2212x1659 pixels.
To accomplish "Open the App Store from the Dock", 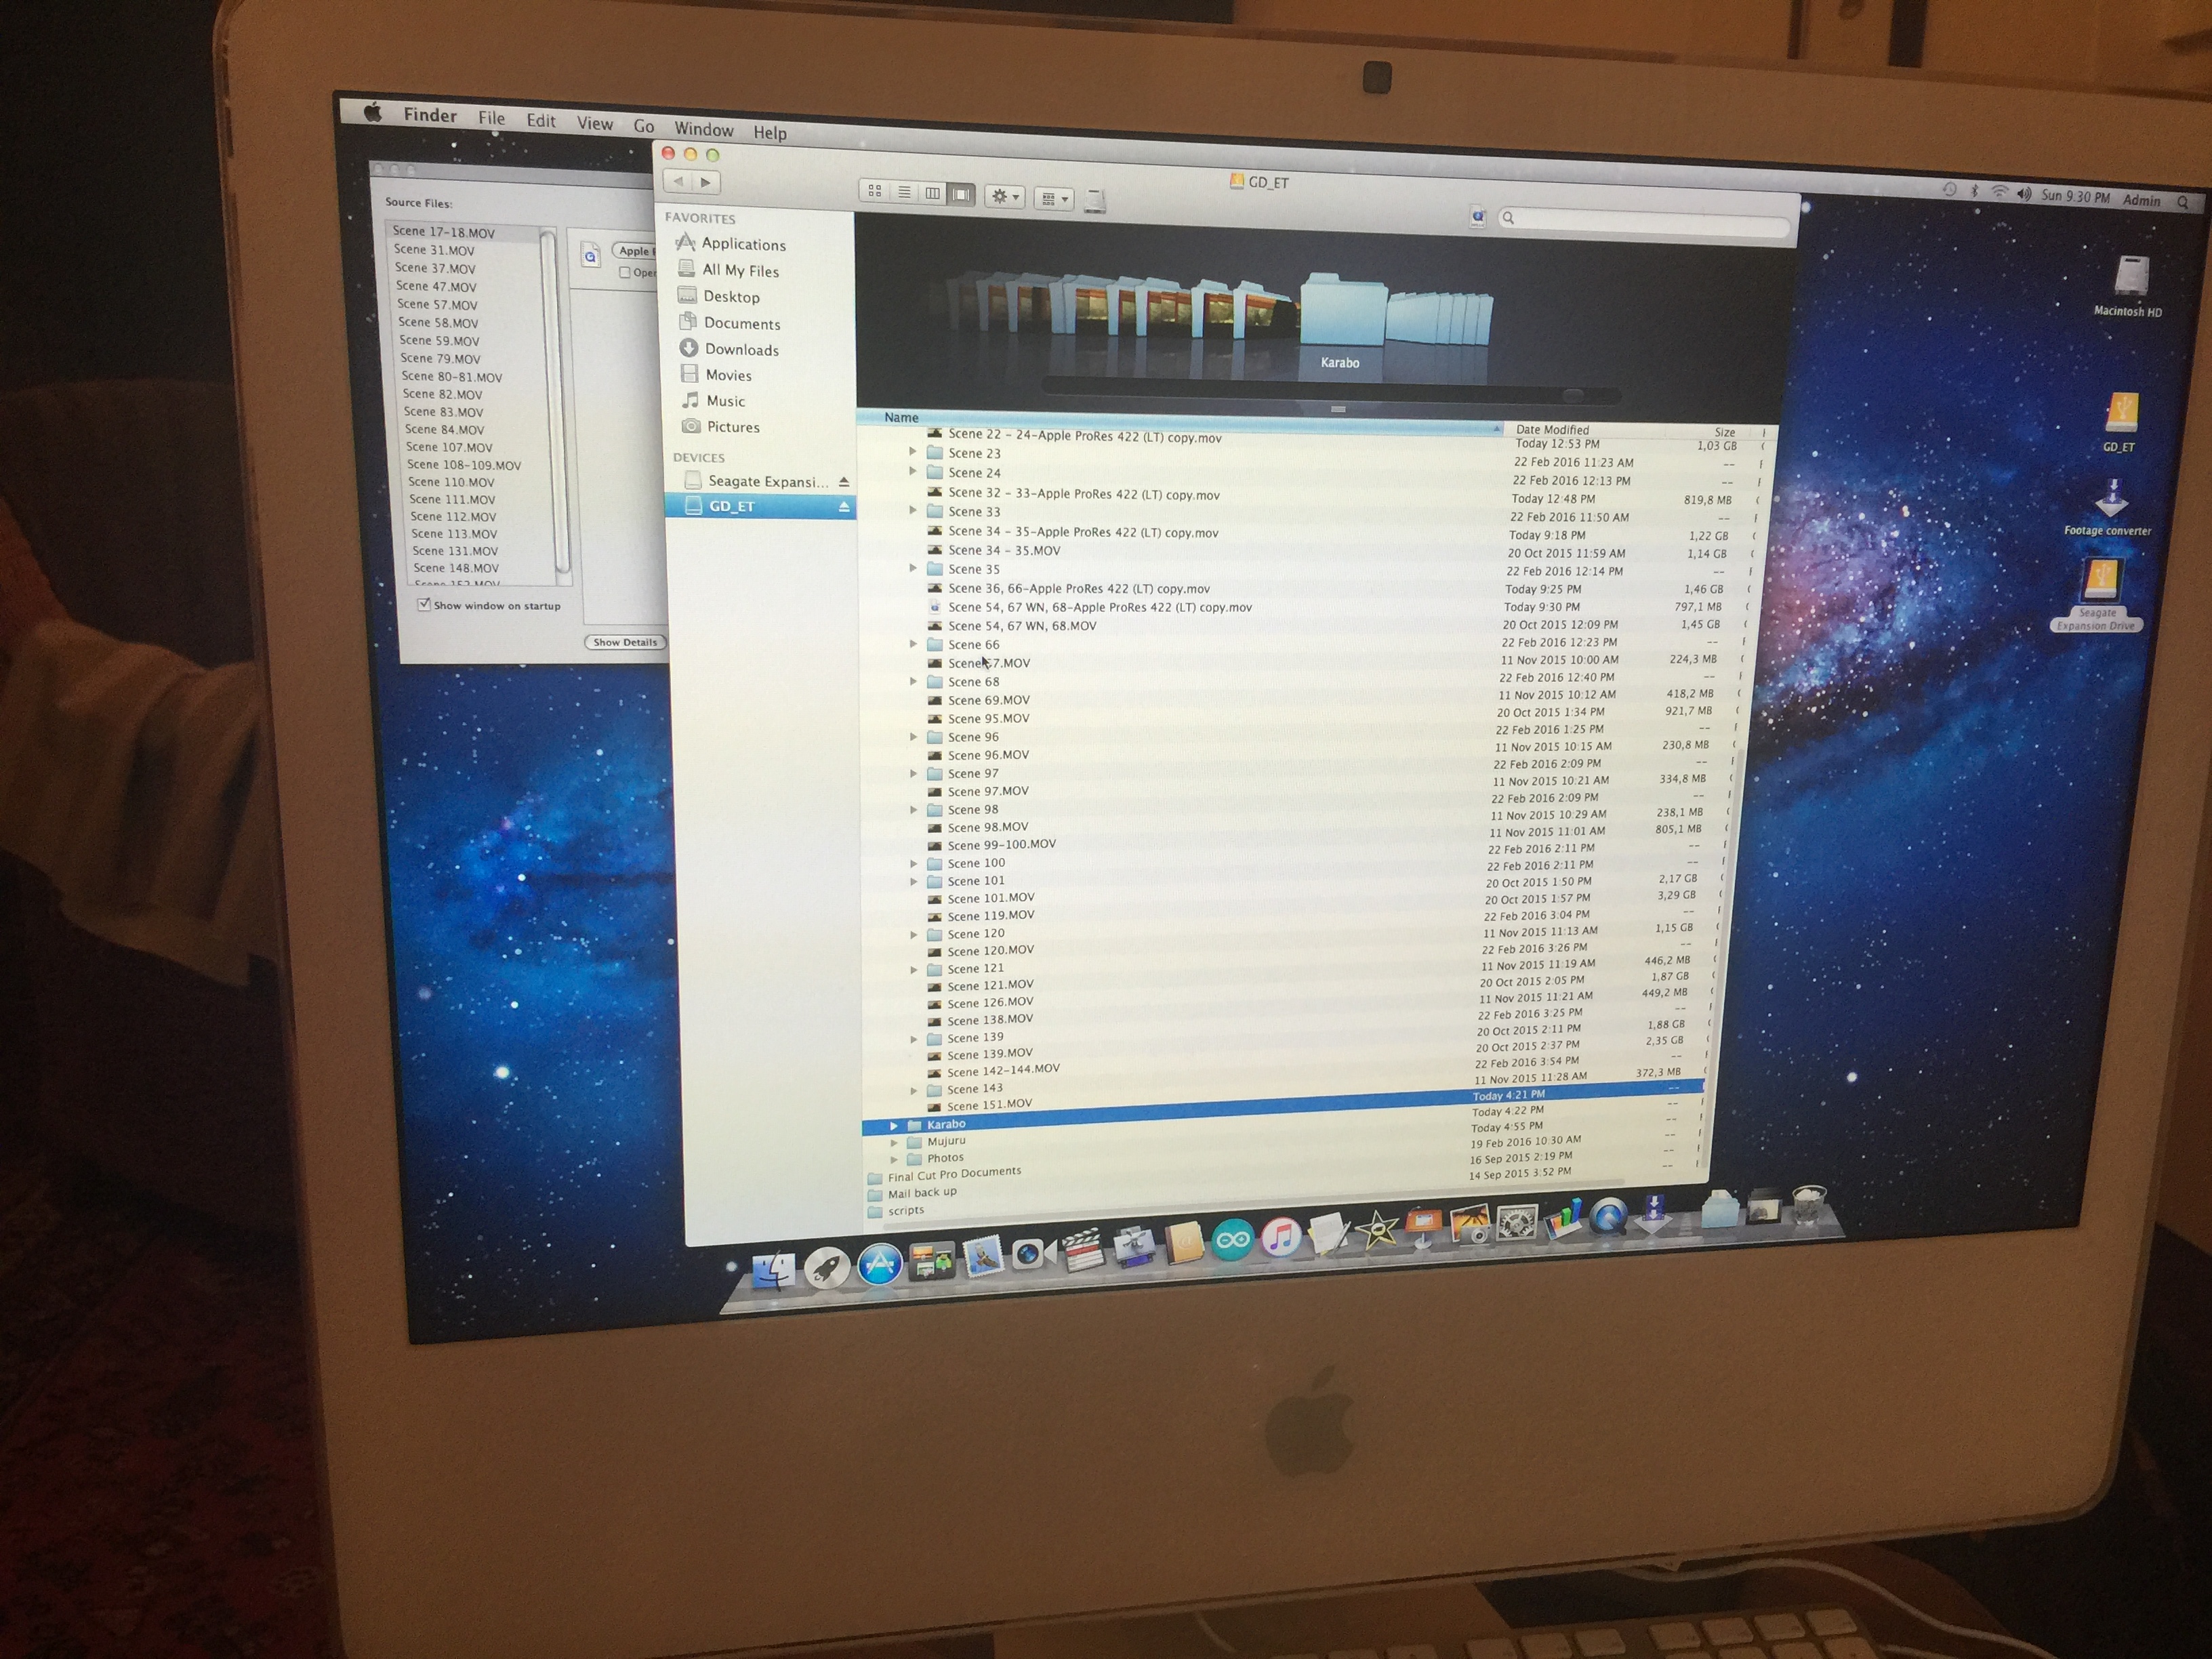I will (880, 1265).
